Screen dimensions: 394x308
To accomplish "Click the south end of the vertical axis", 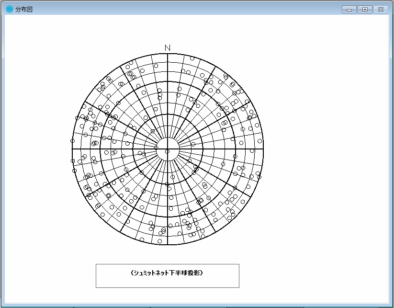I will point(168,244).
